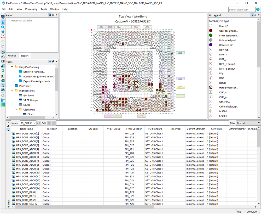261x214 pixels.
Task: Toggle the pin on Pin Legend panel
Action: (x=252, y=15)
